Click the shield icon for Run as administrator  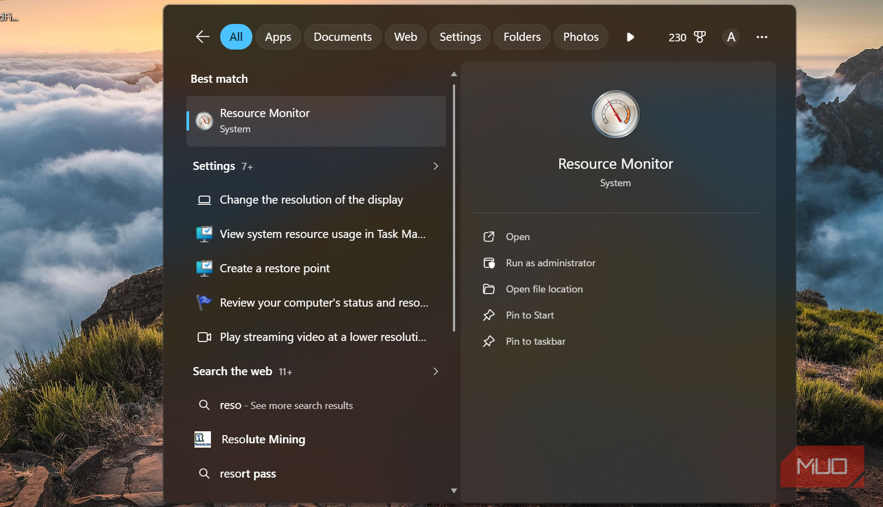coord(489,263)
